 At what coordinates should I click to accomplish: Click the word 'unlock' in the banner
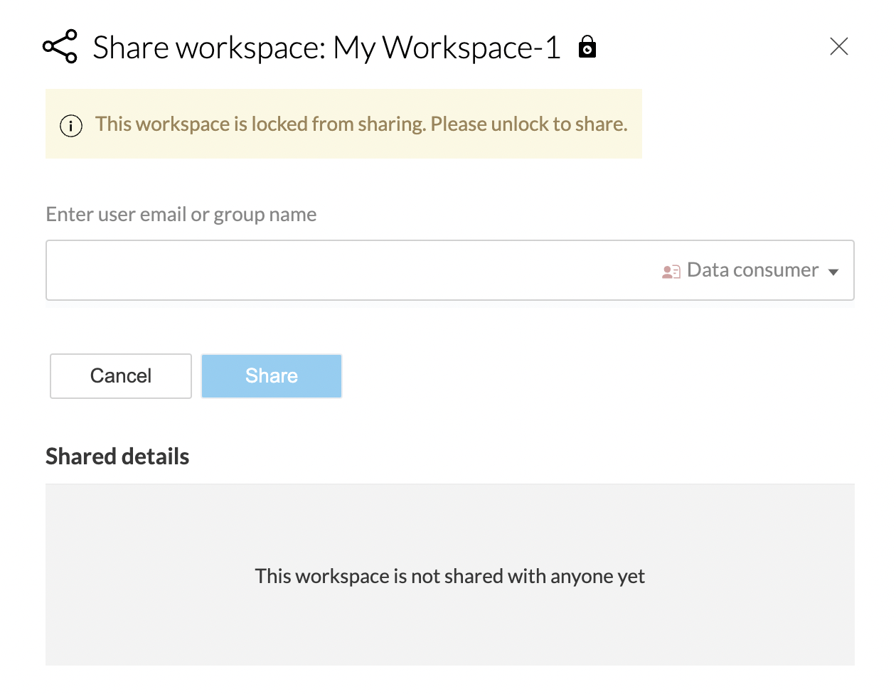tap(521, 124)
